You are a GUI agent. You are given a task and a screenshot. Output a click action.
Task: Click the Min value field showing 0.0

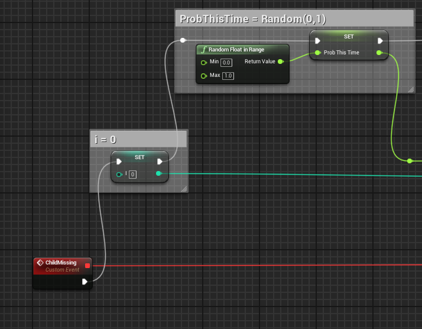[228, 62]
